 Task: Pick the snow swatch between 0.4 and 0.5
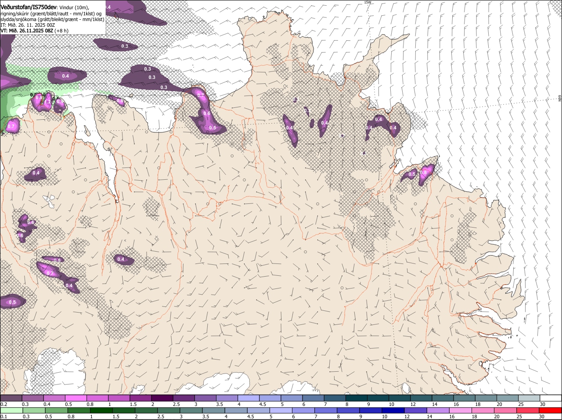point(54,398)
